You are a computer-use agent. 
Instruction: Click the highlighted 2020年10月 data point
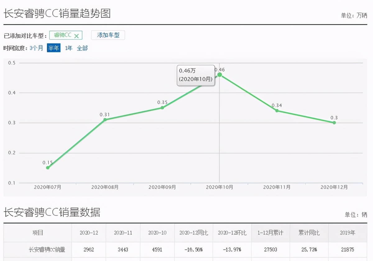(220, 75)
